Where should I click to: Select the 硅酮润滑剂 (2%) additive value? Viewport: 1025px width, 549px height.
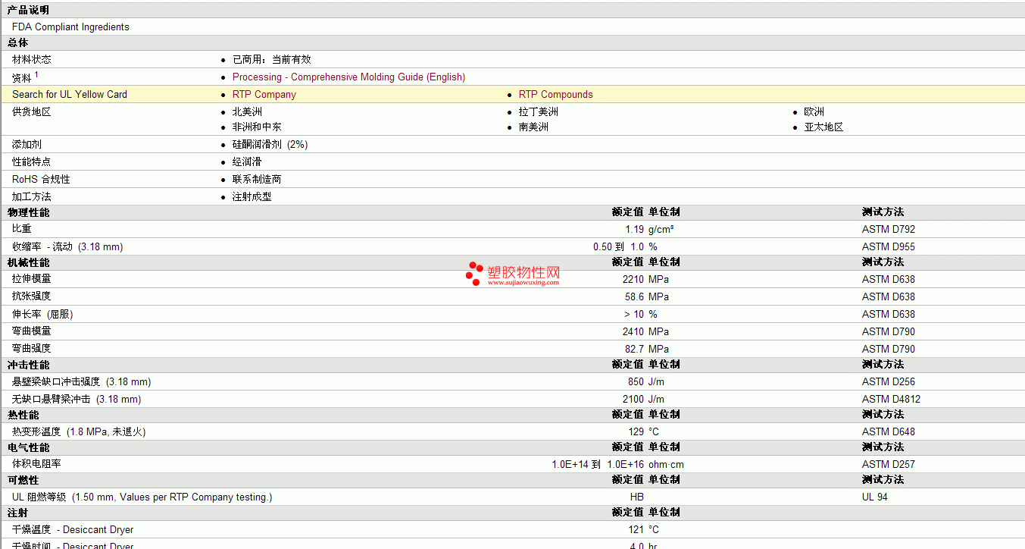270,145
